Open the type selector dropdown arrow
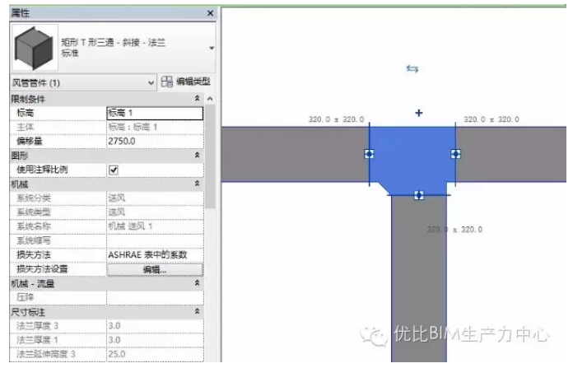 (211, 49)
